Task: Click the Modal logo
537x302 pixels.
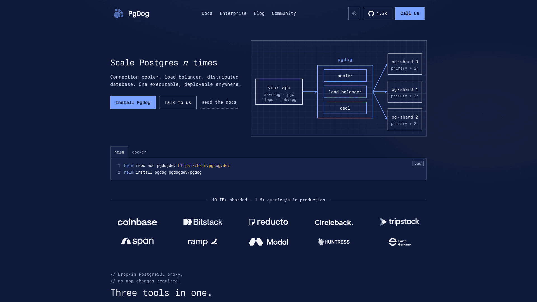Action: click(268, 242)
